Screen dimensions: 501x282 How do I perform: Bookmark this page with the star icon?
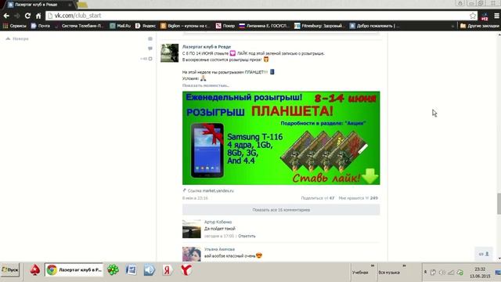tap(473, 16)
